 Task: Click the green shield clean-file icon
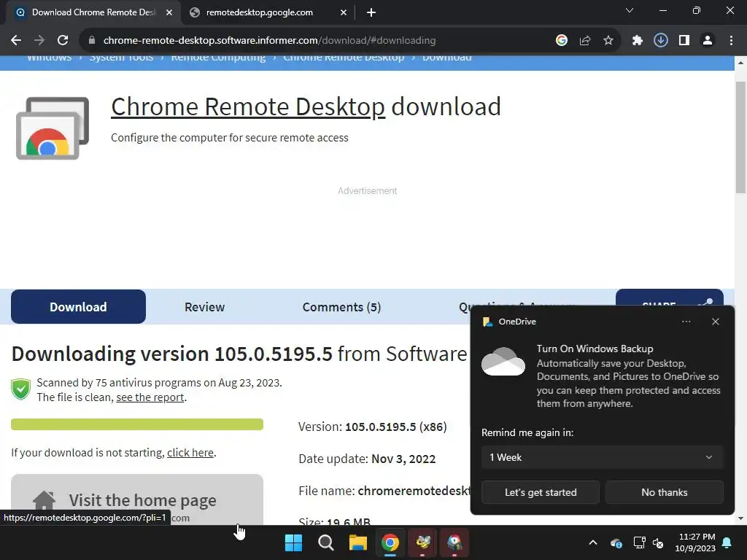(x=21, y=389)
